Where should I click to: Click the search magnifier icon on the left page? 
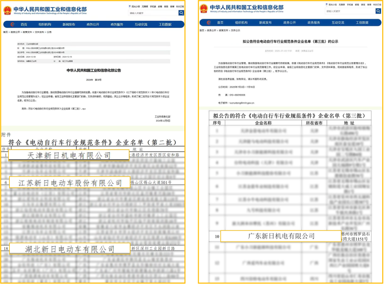pyautogui.click(x=180, y=13)
